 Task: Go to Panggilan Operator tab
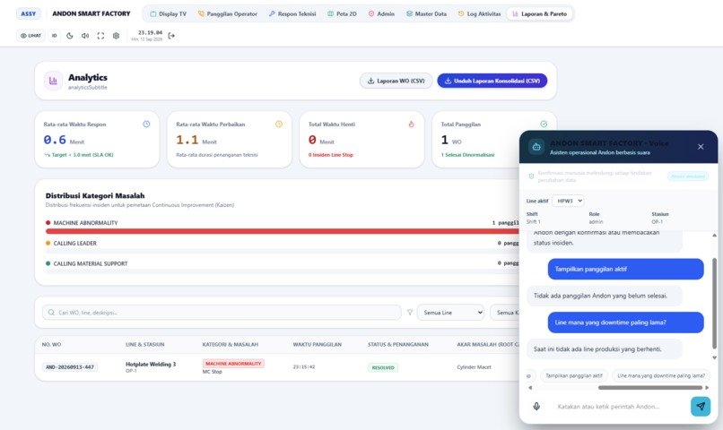tap(228, 13)
